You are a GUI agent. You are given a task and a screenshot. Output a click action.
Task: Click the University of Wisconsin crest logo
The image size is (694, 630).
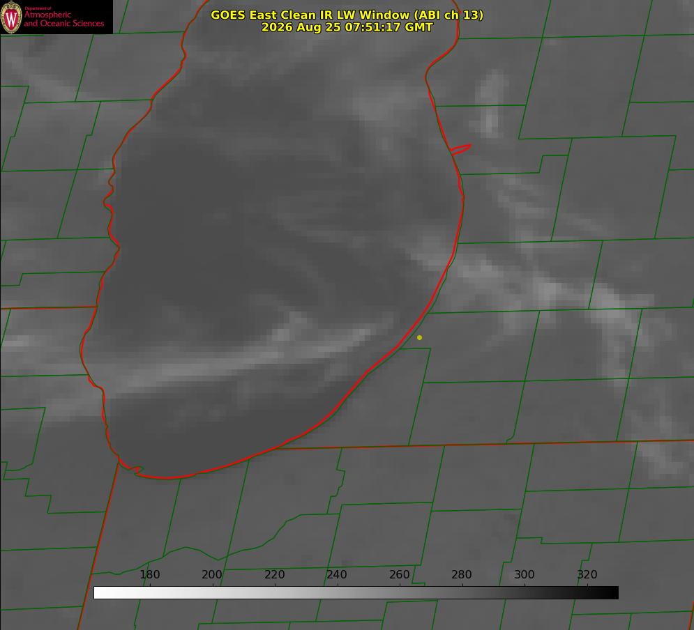[x=11, y=17]
